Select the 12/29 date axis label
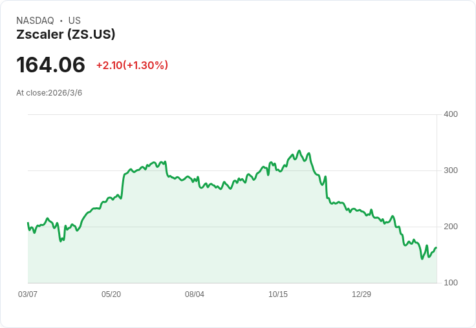The width and height of the screenshot is (476, 328). click(x=362, y=294)
